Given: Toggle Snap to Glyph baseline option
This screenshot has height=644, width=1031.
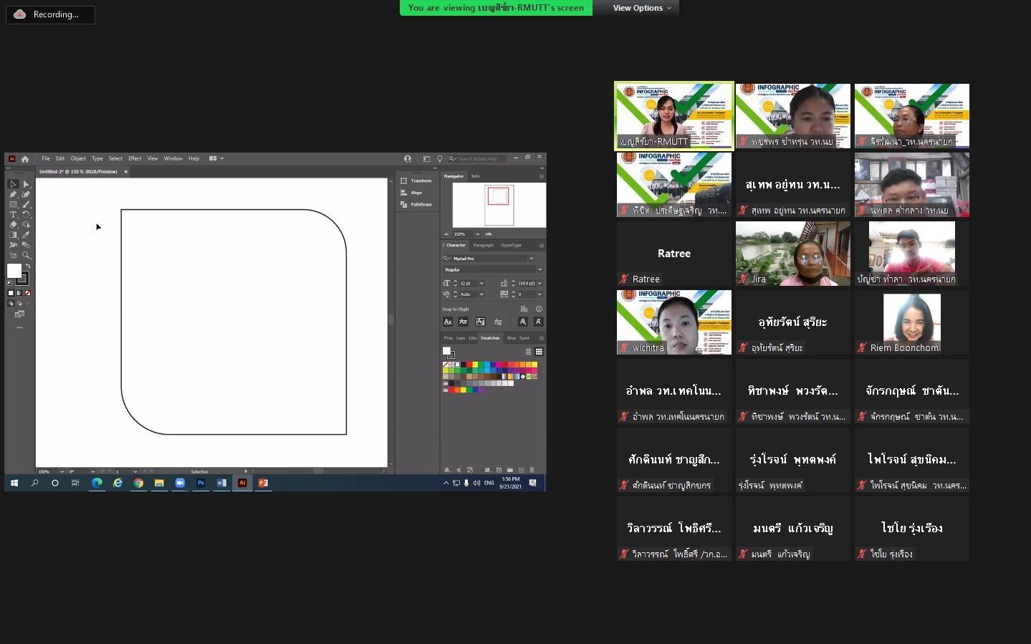Looking at the screenshot, I should (448, 322).
